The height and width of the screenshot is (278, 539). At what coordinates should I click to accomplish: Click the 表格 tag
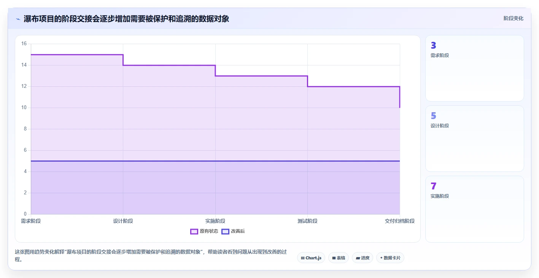[x=338, y=258]
